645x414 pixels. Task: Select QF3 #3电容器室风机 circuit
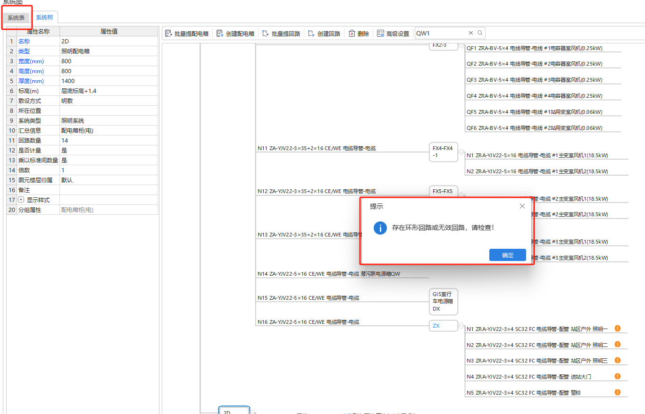point(535,80)
